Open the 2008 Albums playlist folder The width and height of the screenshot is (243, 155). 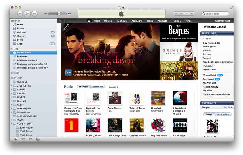point(33,131)
